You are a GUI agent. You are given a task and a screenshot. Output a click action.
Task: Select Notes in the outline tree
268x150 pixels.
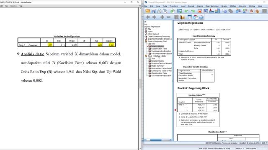pyautogui.click(x=150, y=32)
